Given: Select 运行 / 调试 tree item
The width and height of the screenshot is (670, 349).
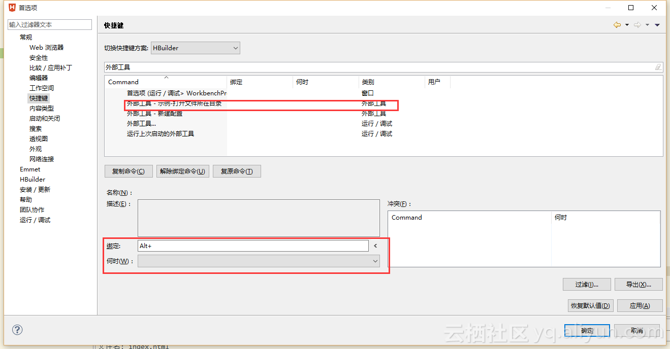Looking at the screenshot, I should (x=35, y=220).
